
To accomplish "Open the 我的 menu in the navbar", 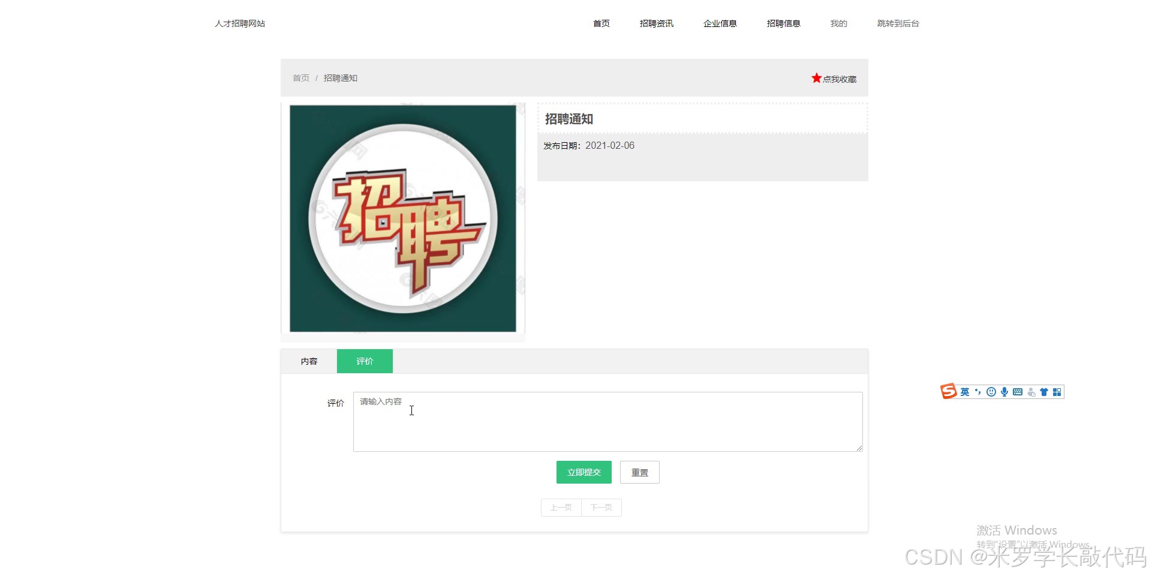I will [838, 23].
